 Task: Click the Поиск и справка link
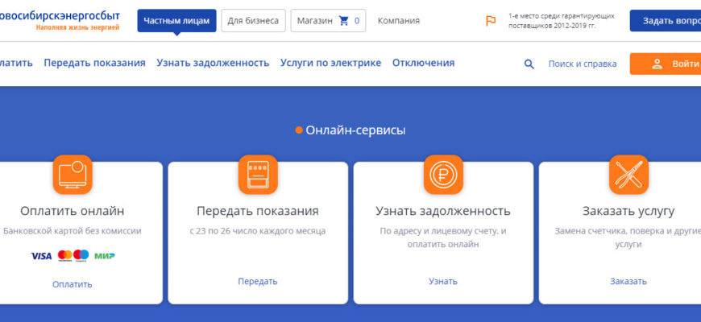583,64
